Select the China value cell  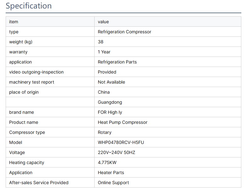[104, 92]
